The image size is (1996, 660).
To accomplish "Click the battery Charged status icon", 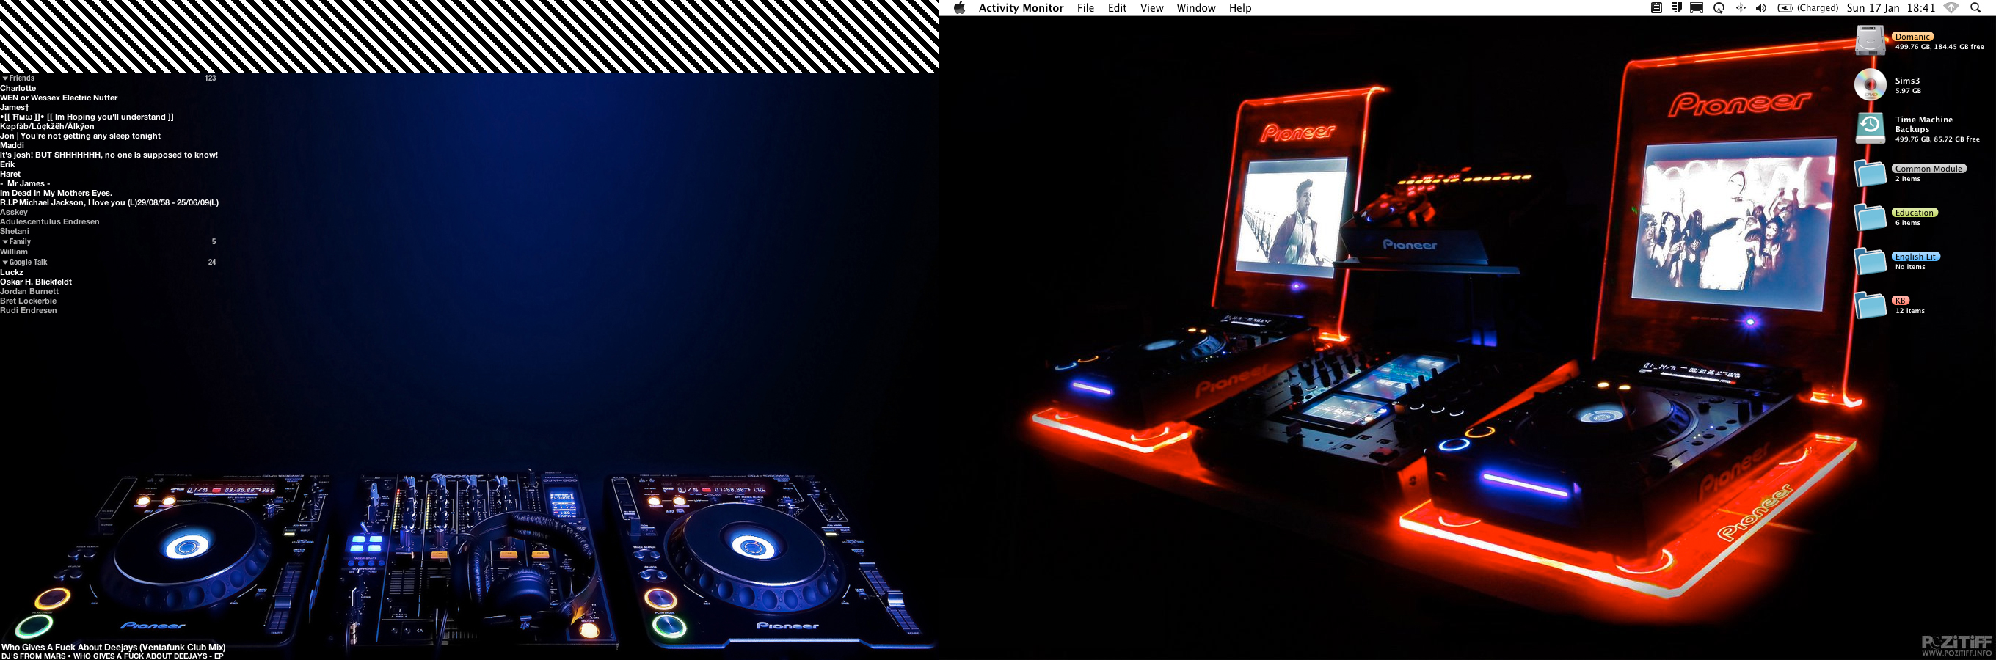I will (1807, 8).
